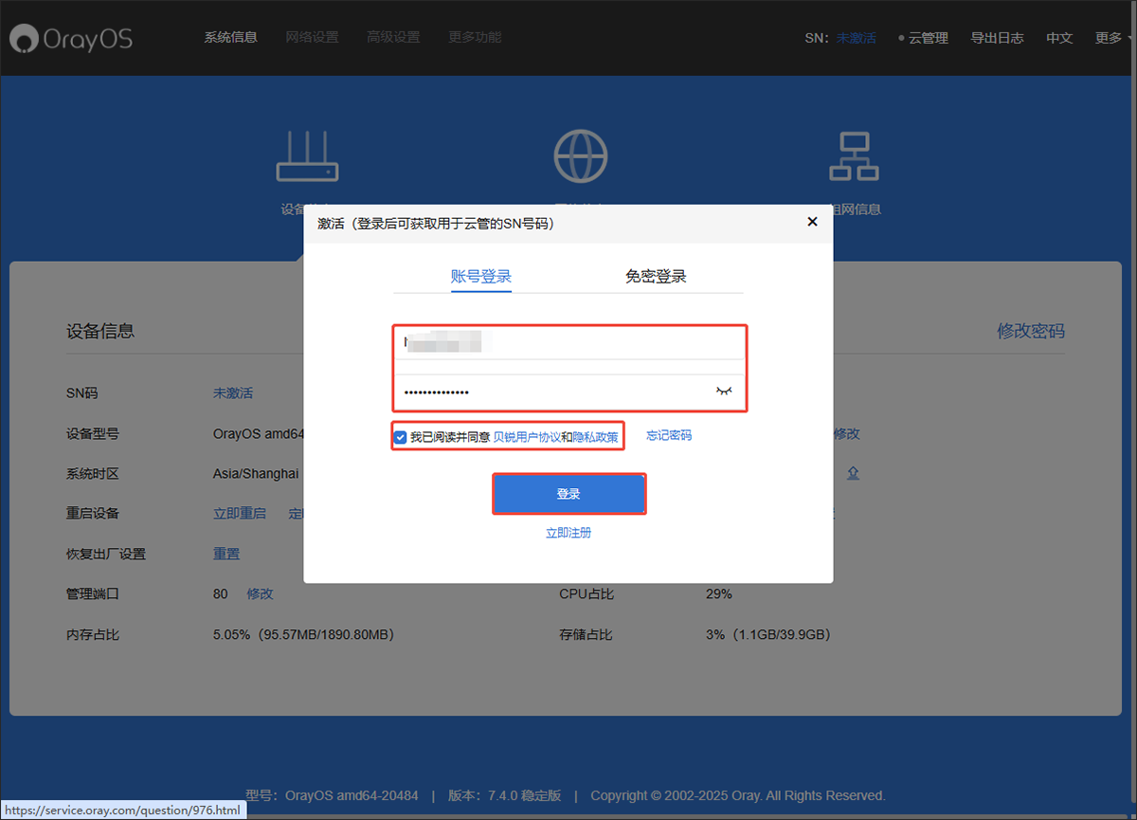
Task: Select the Asia/Shanghai timezone value
Action: [256, 473]
